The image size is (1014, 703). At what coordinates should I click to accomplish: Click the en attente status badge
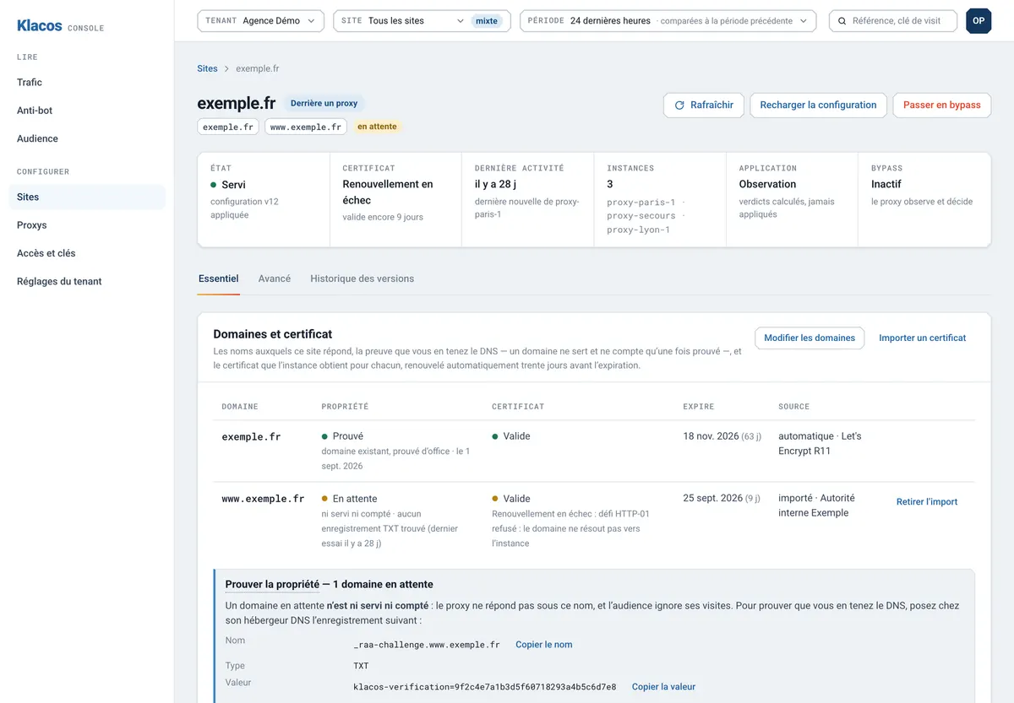click(x=376, y=127)
